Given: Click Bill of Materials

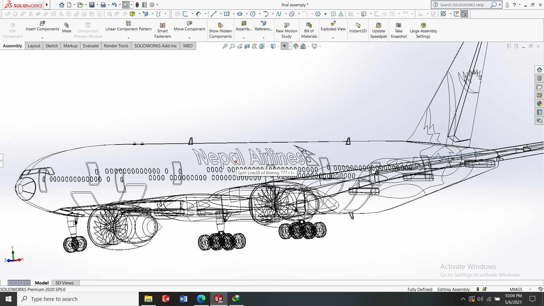Looking at the screenshot, I should tap(309, 31).
